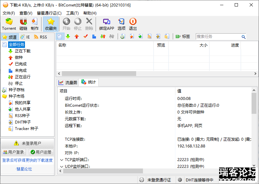The image size is (259, 184).
Task: Open the 彗星论坛 link
Action: point(24,169)
